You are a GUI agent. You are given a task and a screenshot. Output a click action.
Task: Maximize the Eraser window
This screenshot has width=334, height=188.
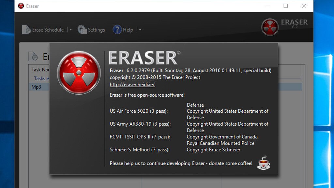(286, 6)
